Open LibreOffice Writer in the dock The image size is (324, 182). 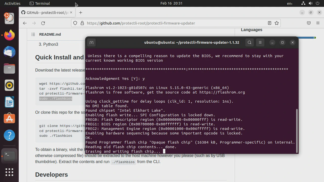point(9,102)
